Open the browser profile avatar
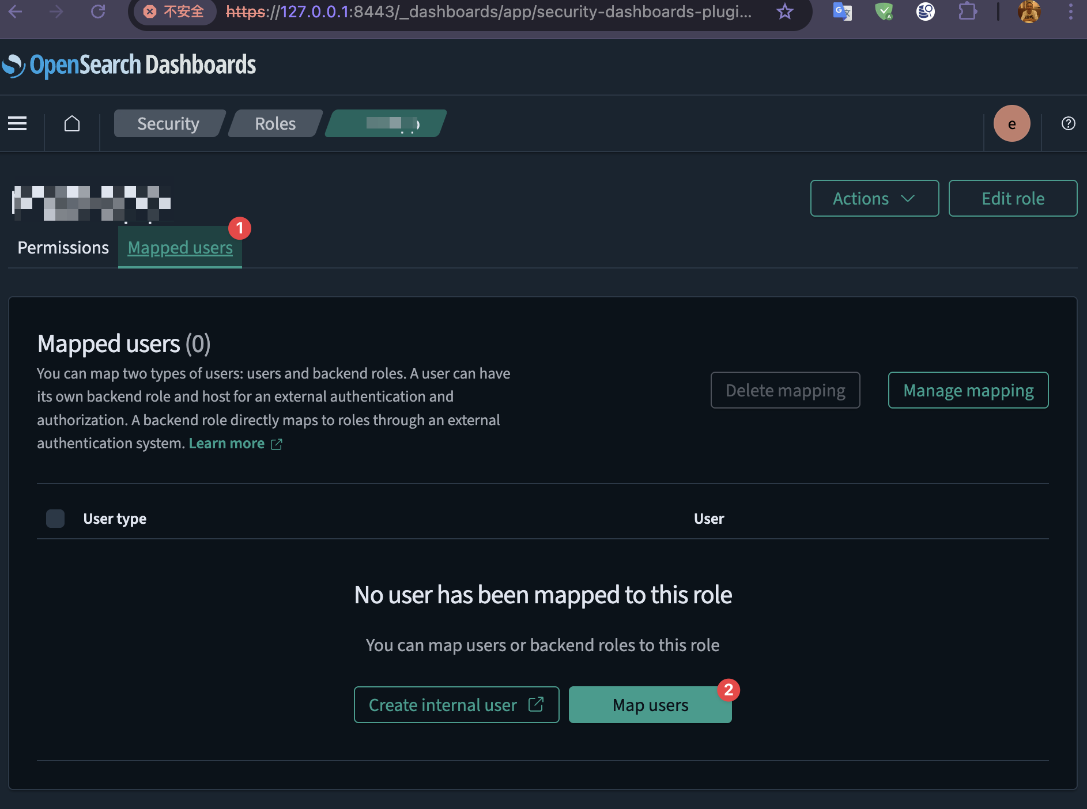This screenshot has height=809, width=1087. (x=1029, y=12)
